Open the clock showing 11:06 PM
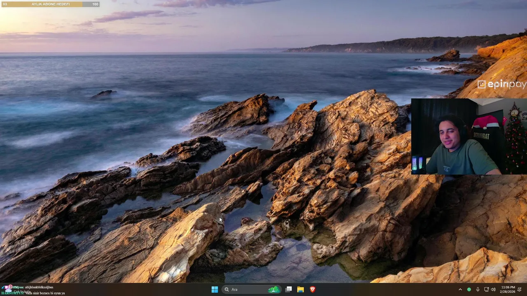This screenshot has height=296, width=527. (x=508, y=287)
